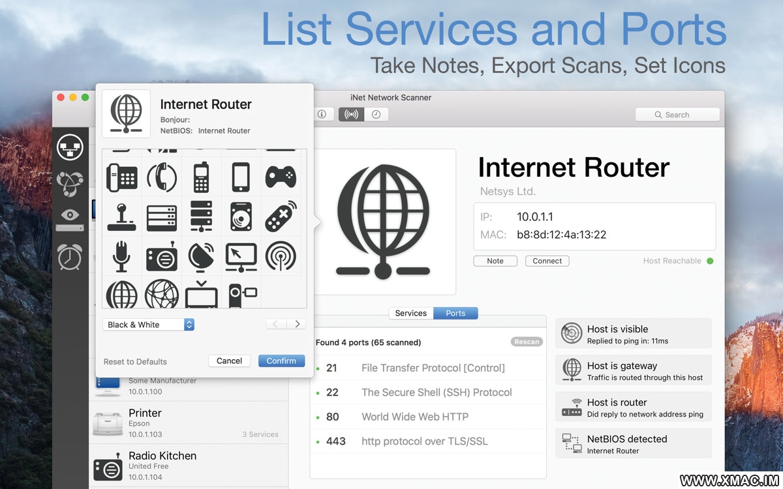
Task: Pick the smartphone icon
Action: 241,177
